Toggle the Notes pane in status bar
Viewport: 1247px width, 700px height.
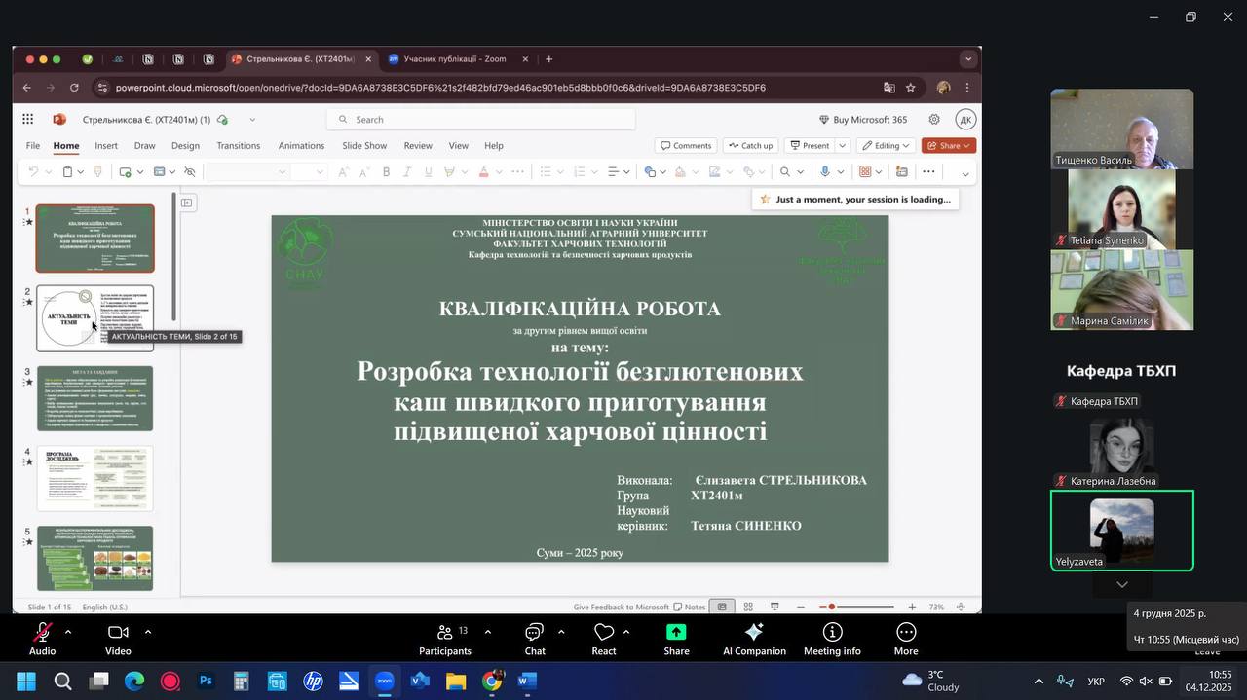pyautogui.click(x=689, y=607)
